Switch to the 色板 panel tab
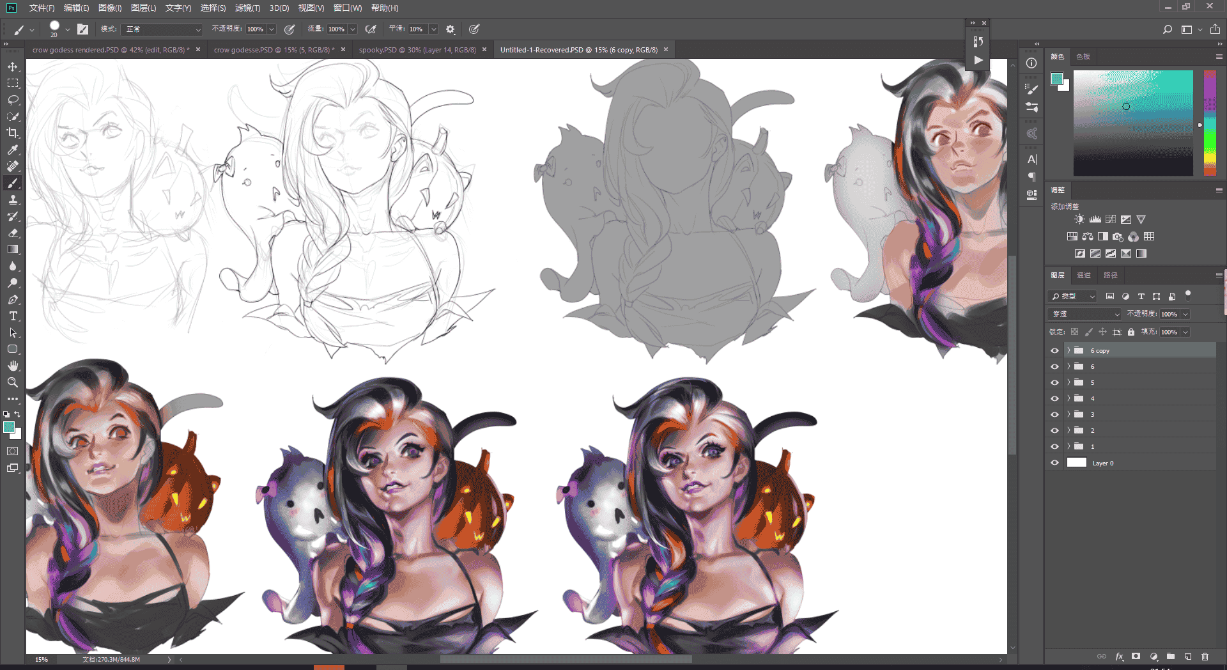The height and width of the screenshot is (670, 1227). click(x=1083, y=57)
